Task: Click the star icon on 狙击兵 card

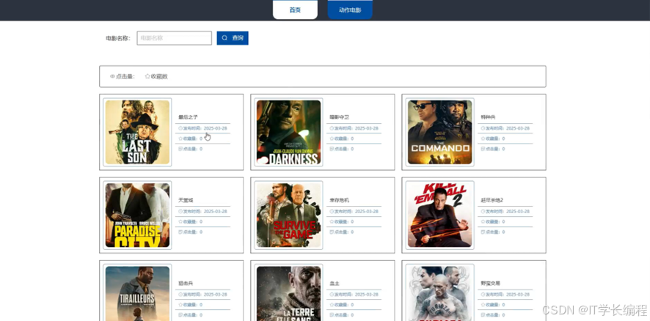Action: coord(180,305)
